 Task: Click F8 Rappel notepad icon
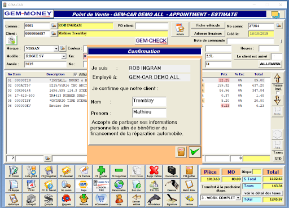click(x=14, y=186)
